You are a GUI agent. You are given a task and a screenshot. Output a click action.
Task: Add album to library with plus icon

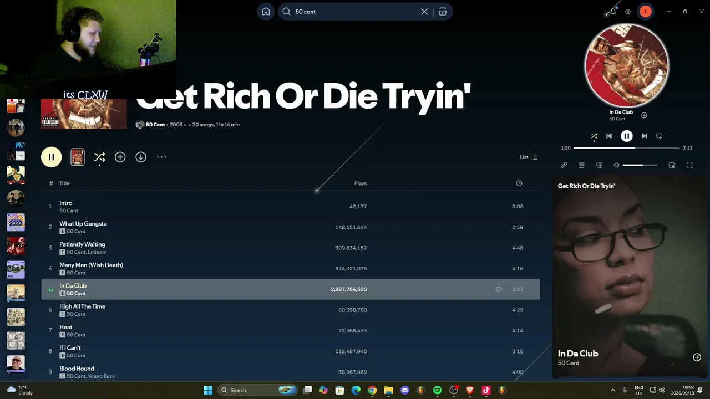coord(120,157)
